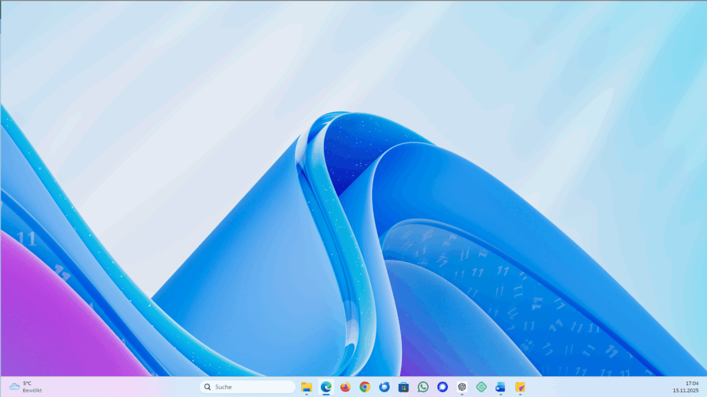The width and height of the screenshot is (707, 397).
Task: Open the weather widget showing 5°C Bewölkt
Action: click(26, 387)
